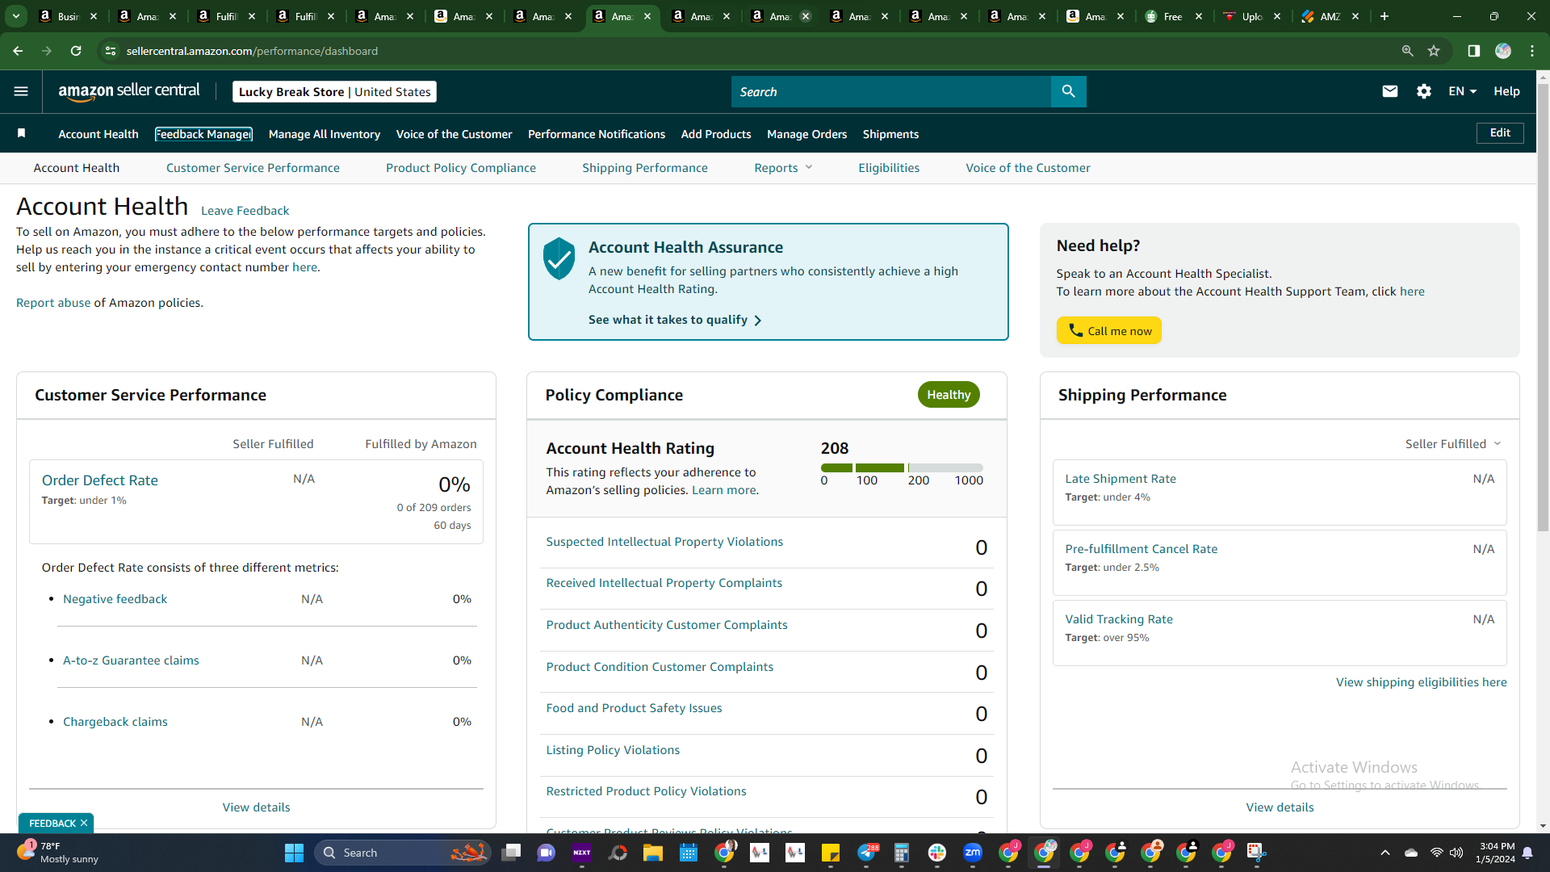The image size is (1550, 872).
Task: Expand See what it takes to qualify
Action: (x=675, y=320)
